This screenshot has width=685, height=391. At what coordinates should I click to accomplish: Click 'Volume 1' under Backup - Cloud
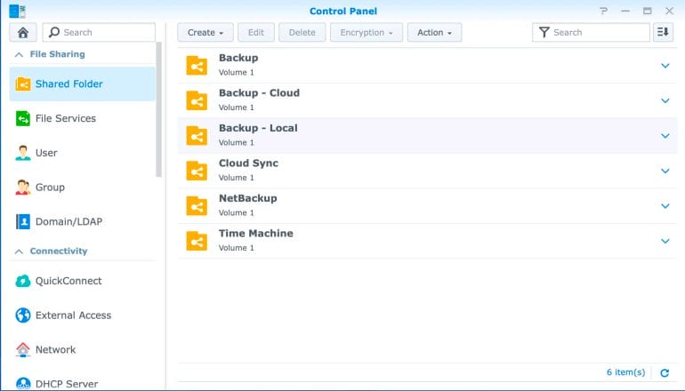pos(237,108)
